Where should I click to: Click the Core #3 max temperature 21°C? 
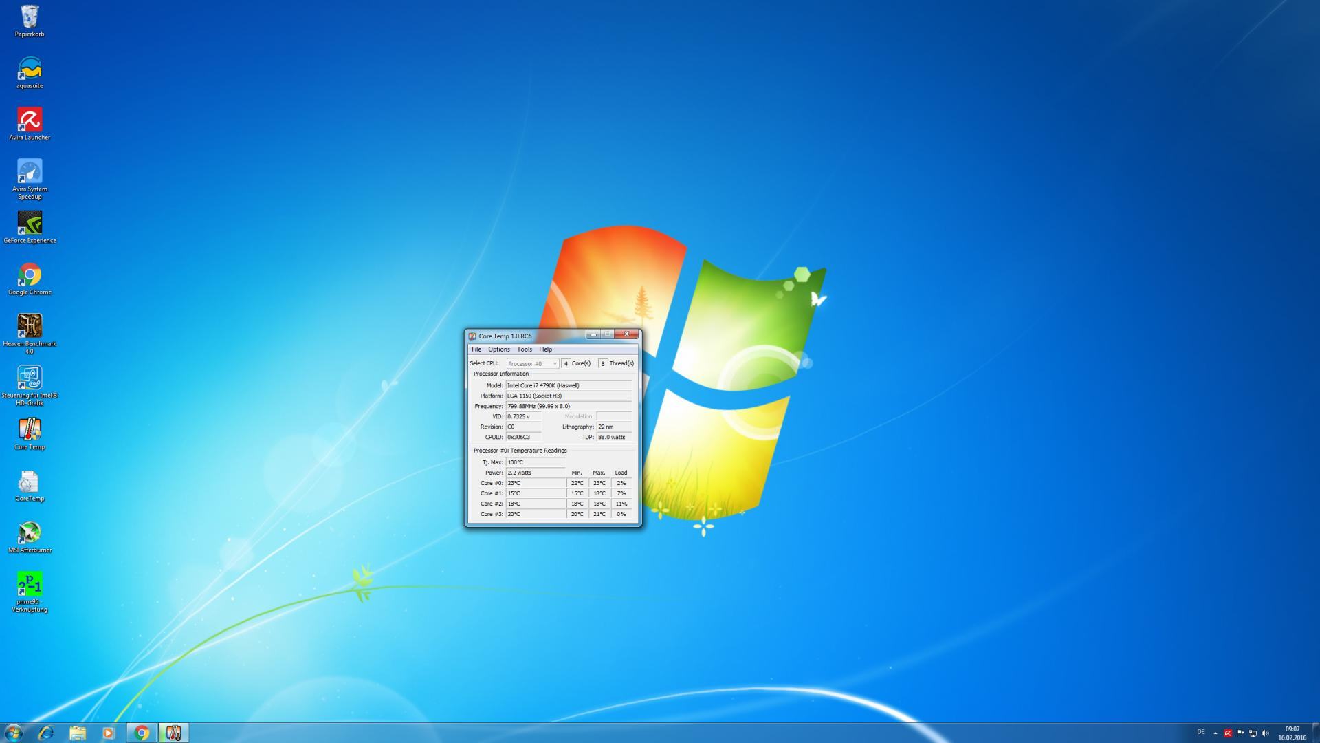(599, 514)
